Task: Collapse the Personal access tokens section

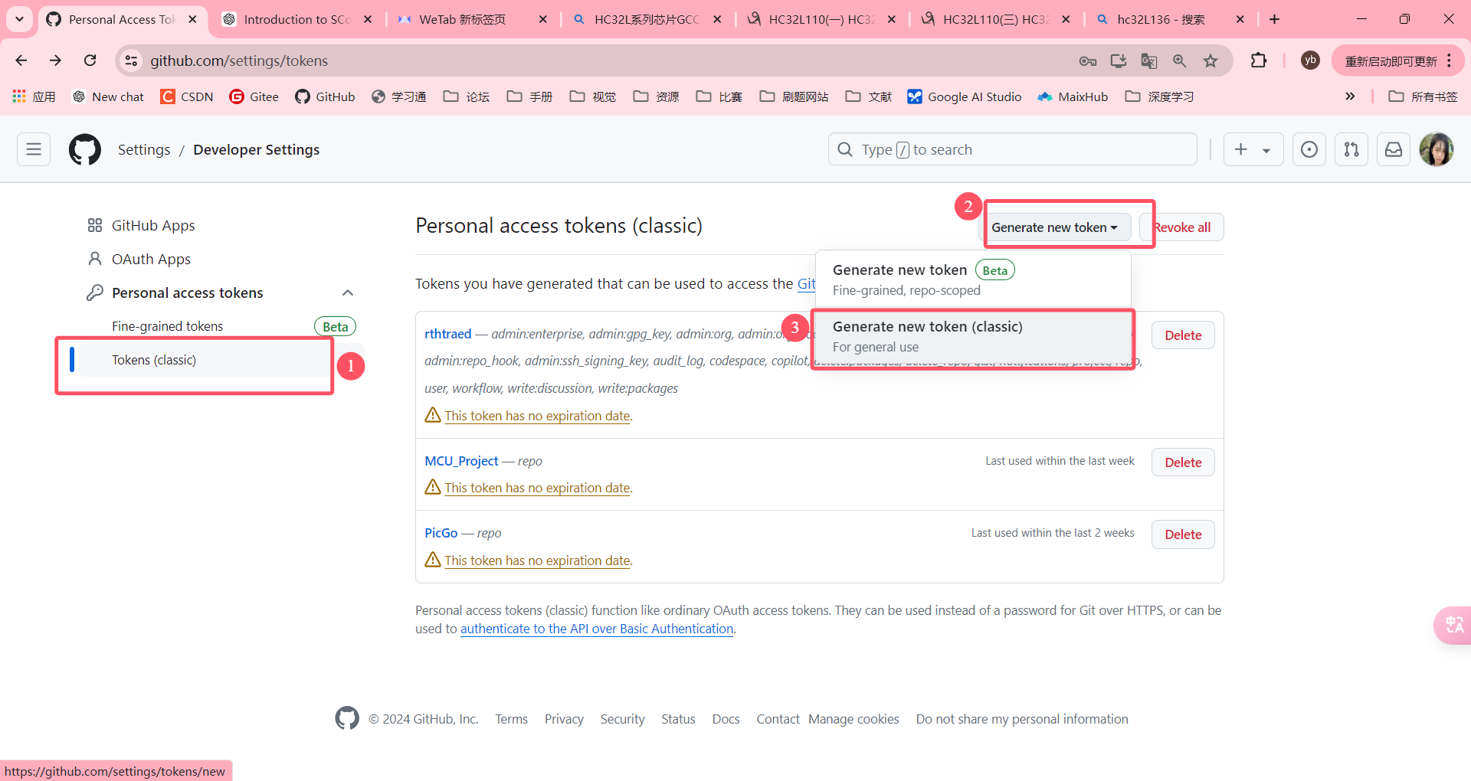Action: pyautogui.click(x=348, y=292)
